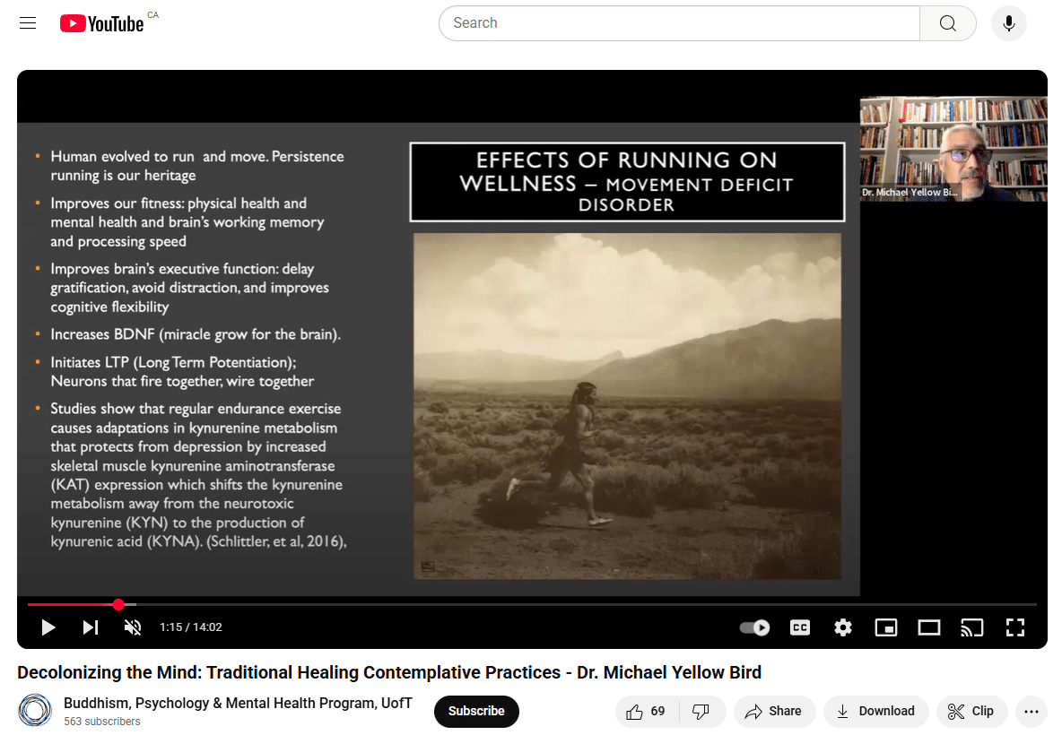Click into the Search input field
This screenshot has width=1062, height=735.
678,23
